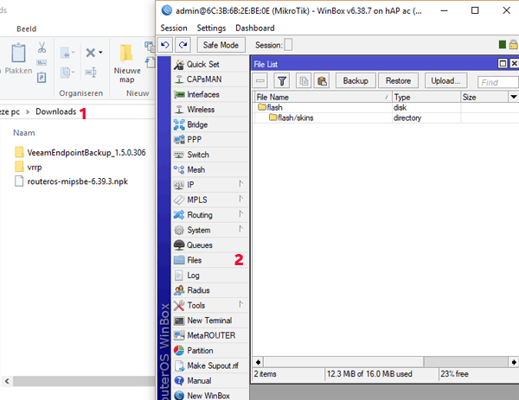Click the Paste icon in File List toolbar
This screenshot has height=400, width=519.
click(322, 80)
